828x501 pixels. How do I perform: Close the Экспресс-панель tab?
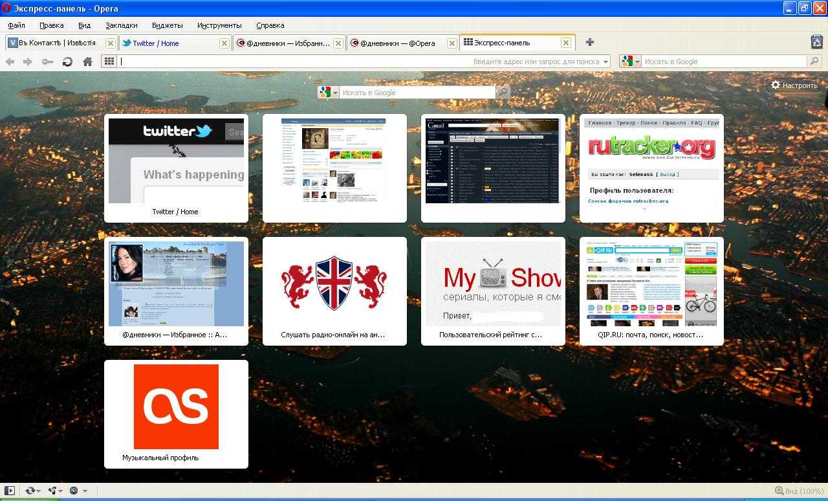coord(565,43)
